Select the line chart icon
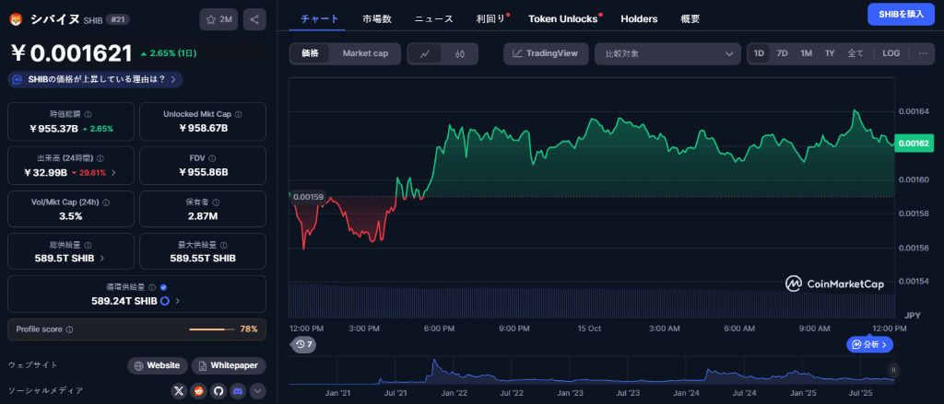The width and height of the screenshot is (944, 404). coord(424,53)
